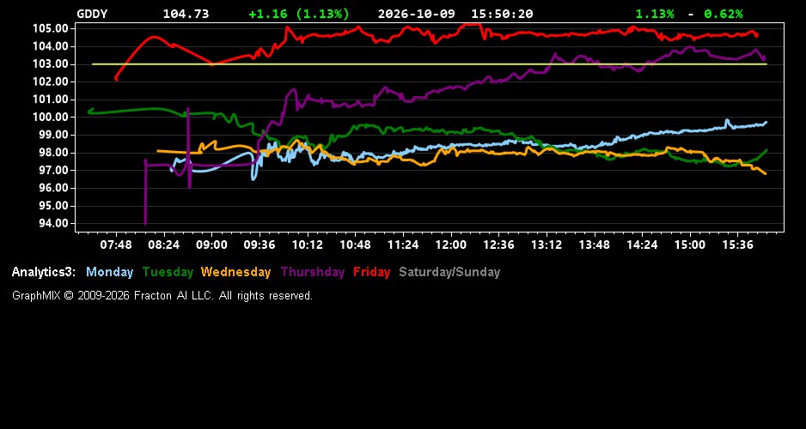
Task: Click the 97.00 y-axis label
Action: [x=54, y=171]
